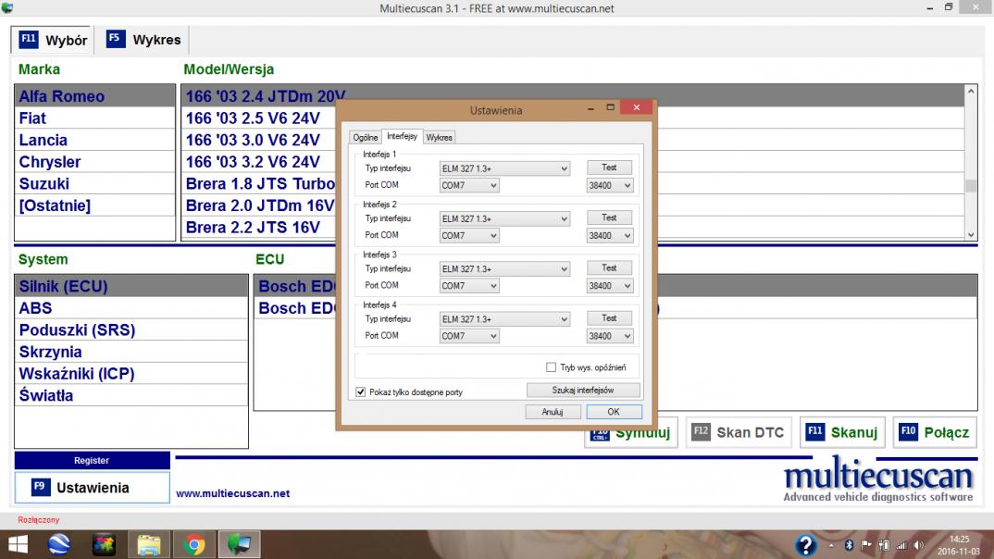The width and height of the screenshot is (994, 559).
Task: Click the volume speaker tray icon
Action: click(918, 545)
